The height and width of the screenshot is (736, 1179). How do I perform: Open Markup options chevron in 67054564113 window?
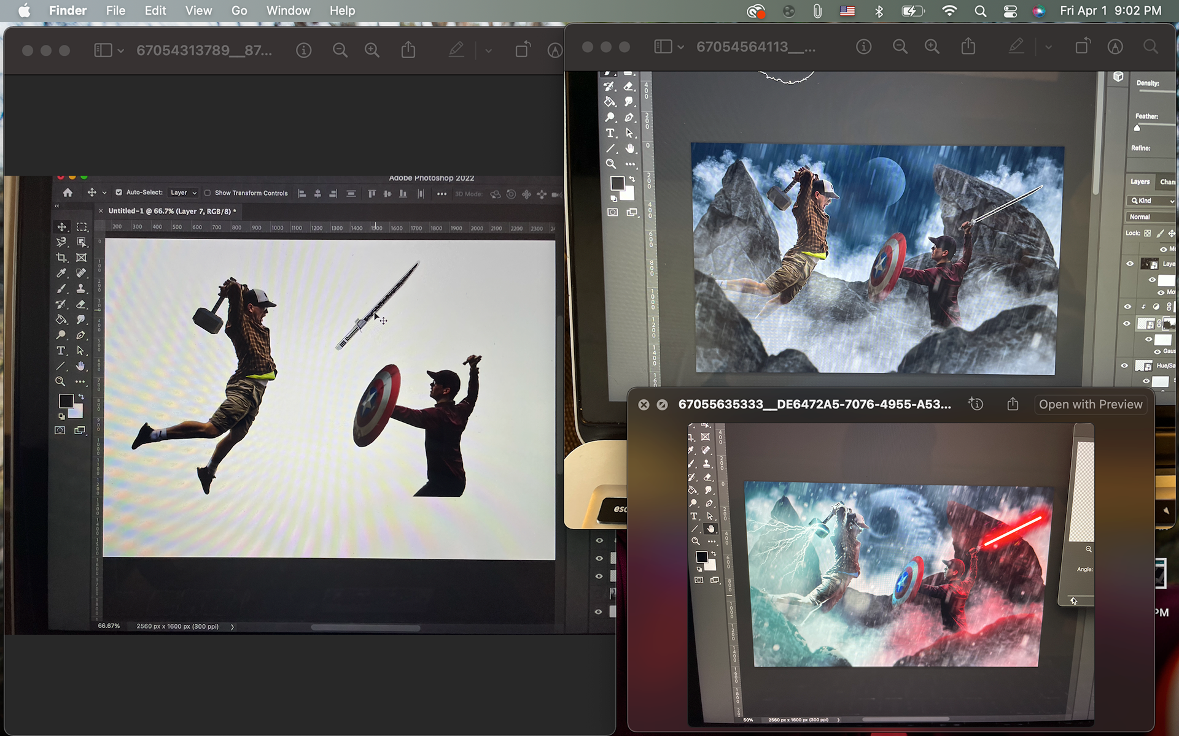point(1048,47)
